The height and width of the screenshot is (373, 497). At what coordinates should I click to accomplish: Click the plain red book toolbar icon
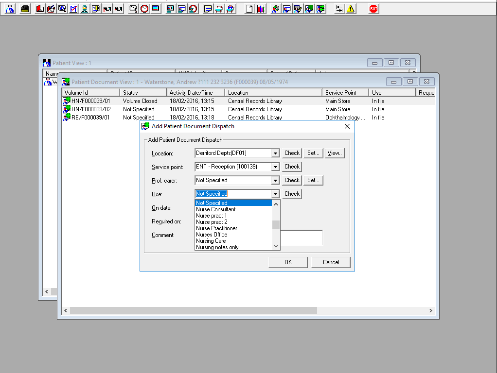click(x=39, y=9)
